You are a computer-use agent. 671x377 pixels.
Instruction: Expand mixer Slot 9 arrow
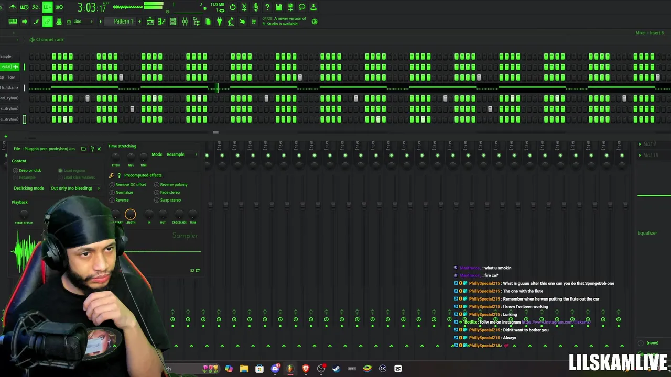640,144
